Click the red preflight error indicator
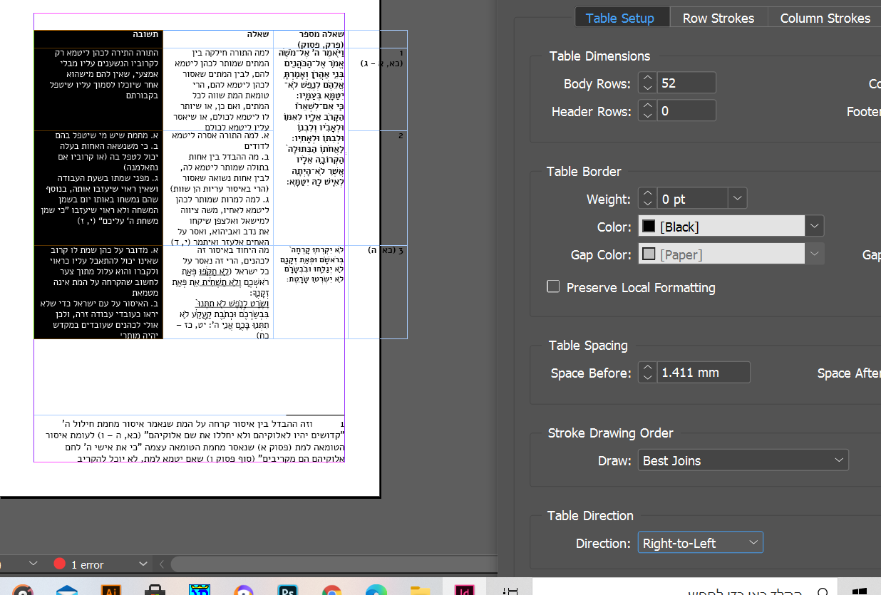The width and height of the screenshot is (881, 595). click(60, 564)
